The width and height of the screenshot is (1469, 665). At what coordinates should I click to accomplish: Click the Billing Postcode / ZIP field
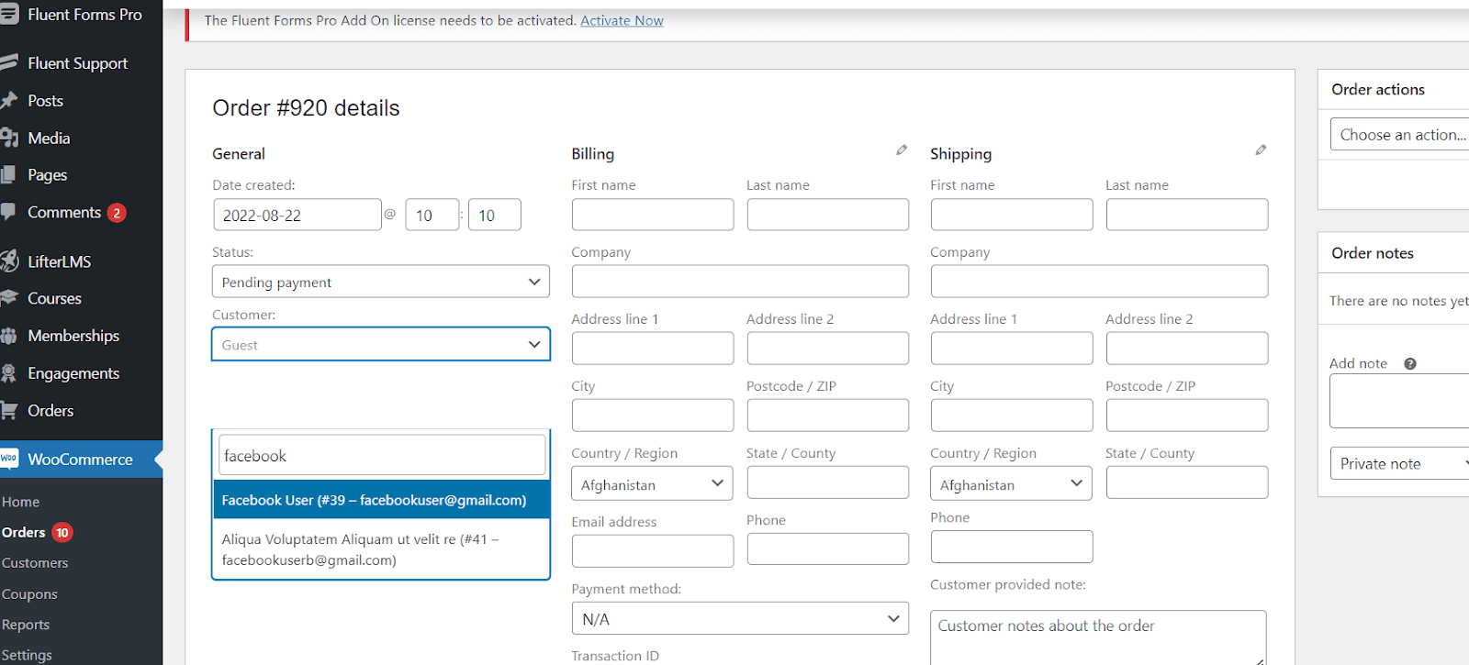click(827, 416)
